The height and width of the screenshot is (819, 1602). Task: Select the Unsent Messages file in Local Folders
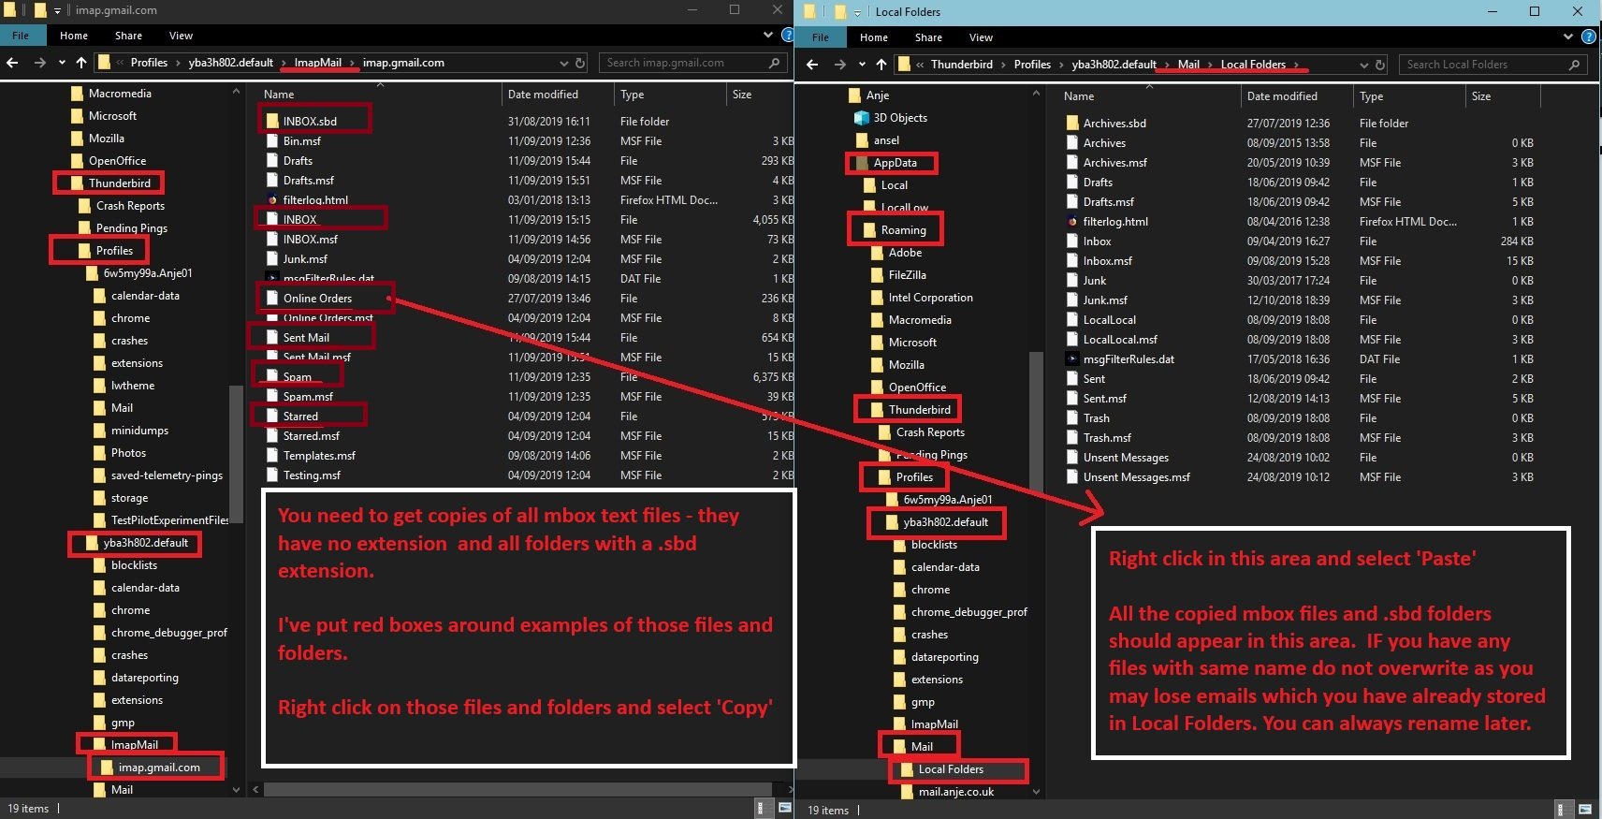(x=1126, y=458)
